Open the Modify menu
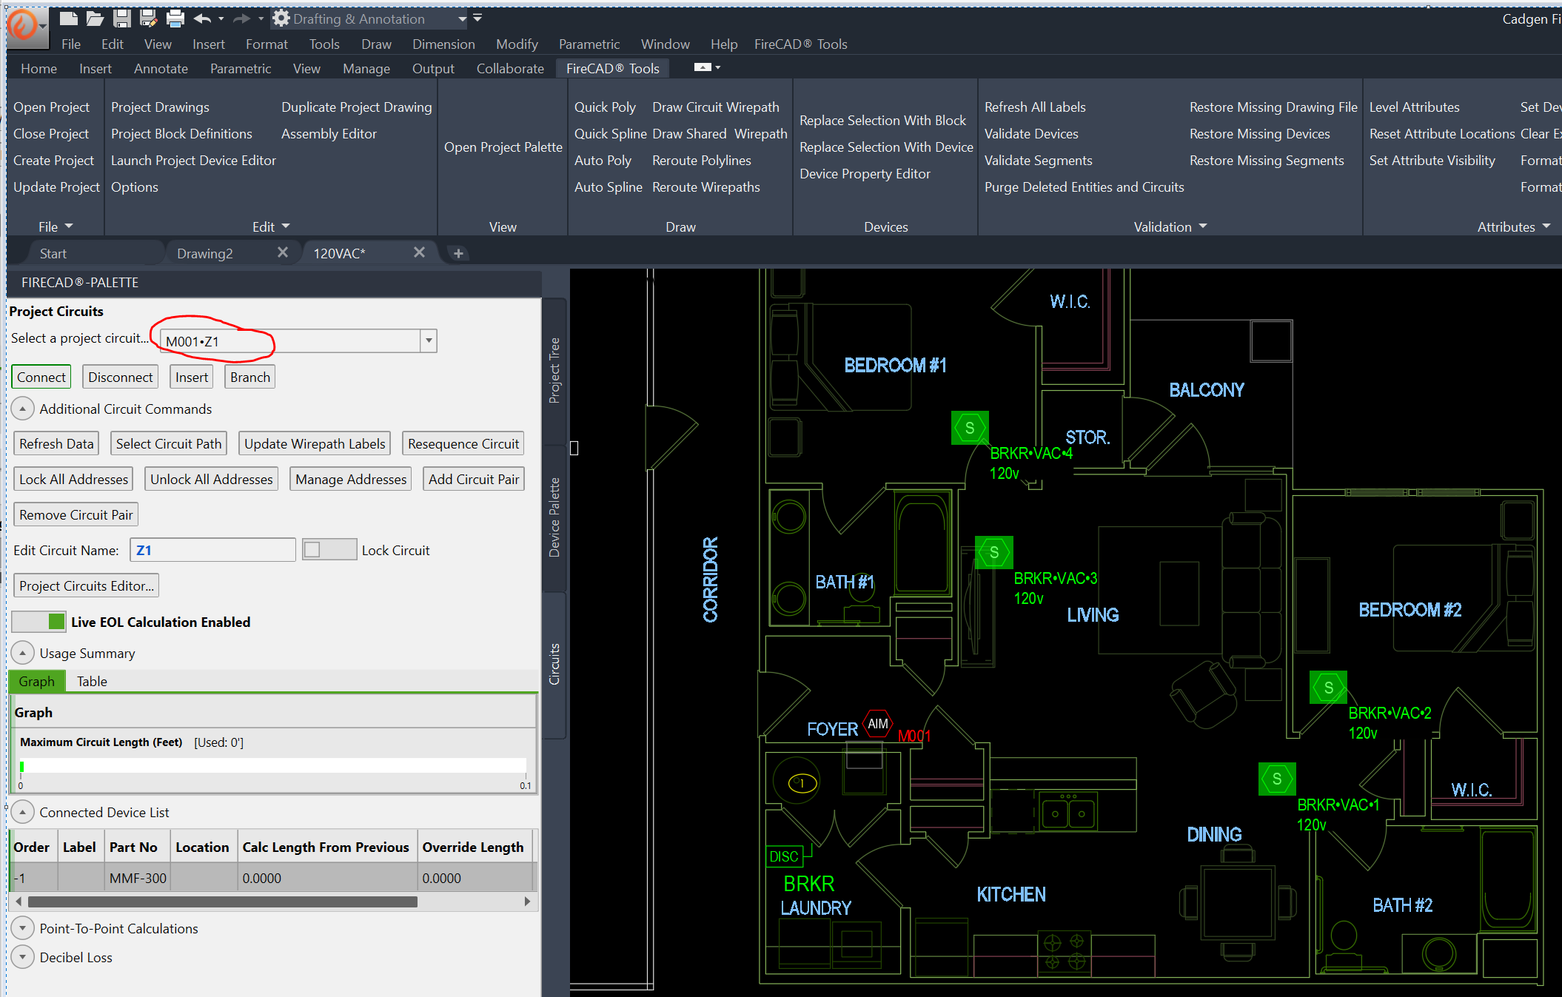 click(x=517, y=44)
